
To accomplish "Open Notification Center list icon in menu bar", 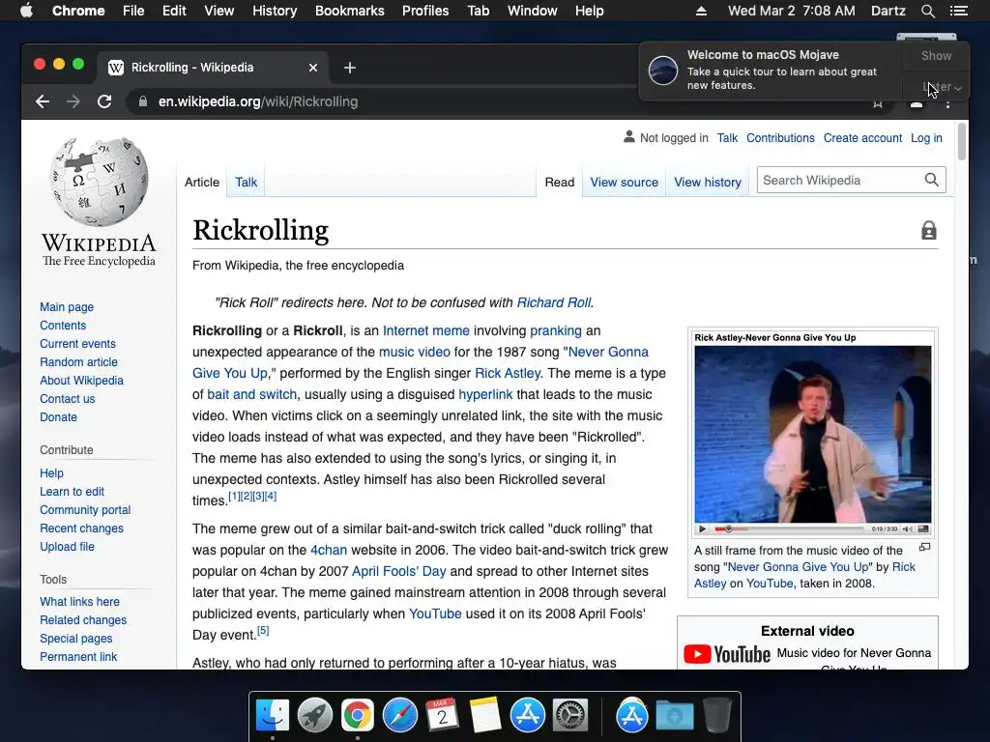I will pyautogui.click(x=958, y=11).
